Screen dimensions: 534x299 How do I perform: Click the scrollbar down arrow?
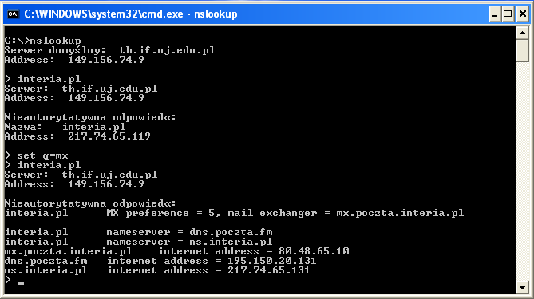pyautogui.click(x=522, y=288)
